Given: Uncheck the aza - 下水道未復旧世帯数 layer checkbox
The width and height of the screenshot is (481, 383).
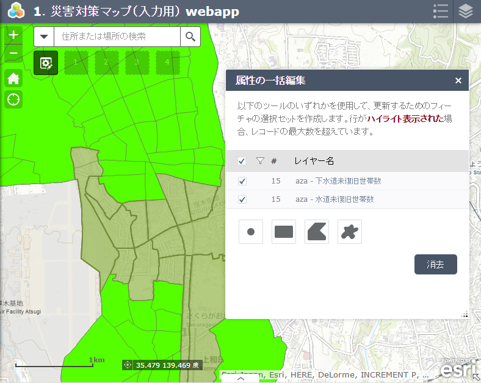Looking at the screenshot, I should tap(242, 181).
